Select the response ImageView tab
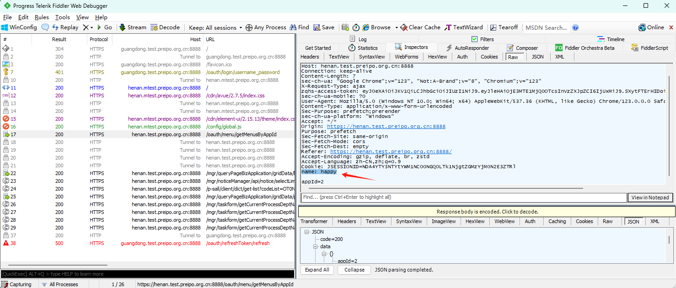The image size is (676, 288). [444, 221]
